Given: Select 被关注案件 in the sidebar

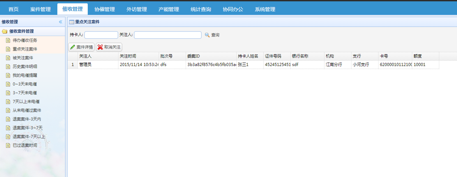Looking at the screenshot, I should (23, 58).
